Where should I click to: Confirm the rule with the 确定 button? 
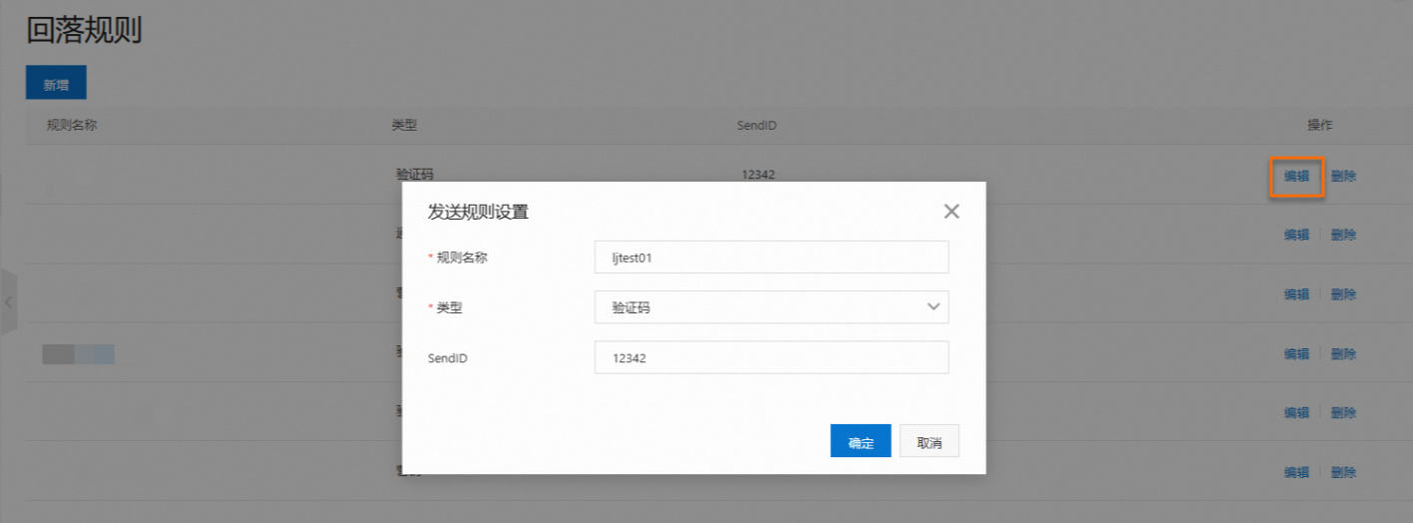tap(860, 441)
